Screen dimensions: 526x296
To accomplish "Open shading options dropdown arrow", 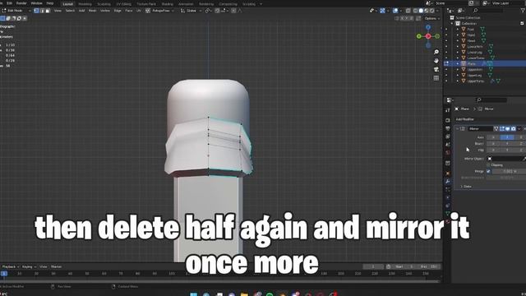I will pyautogui.click(x=437, y=11).
